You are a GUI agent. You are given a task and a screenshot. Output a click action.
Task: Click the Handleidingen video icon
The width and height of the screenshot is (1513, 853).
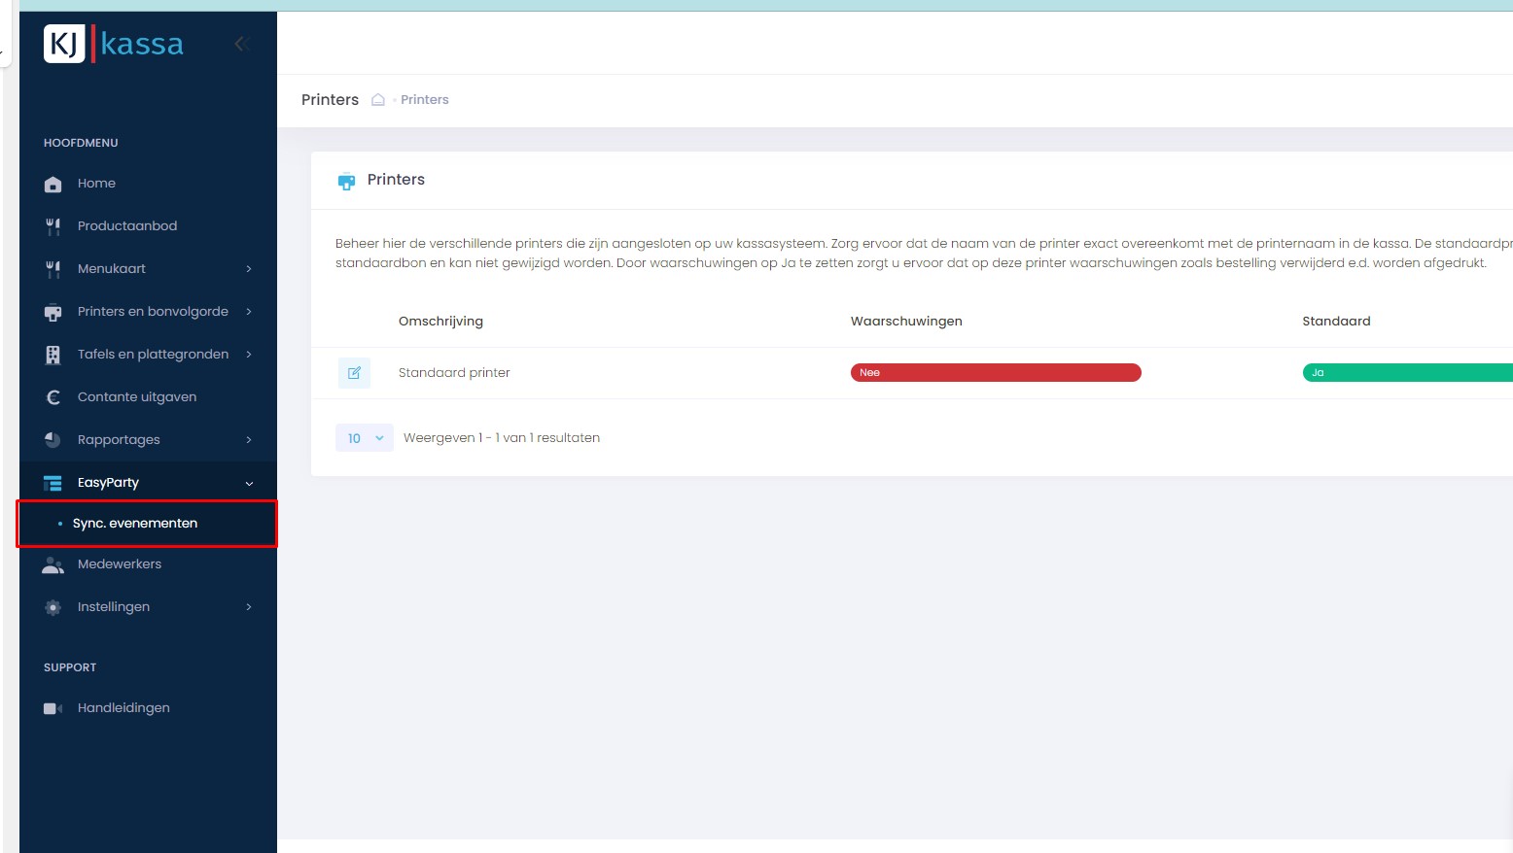click(x=53, y=708)
